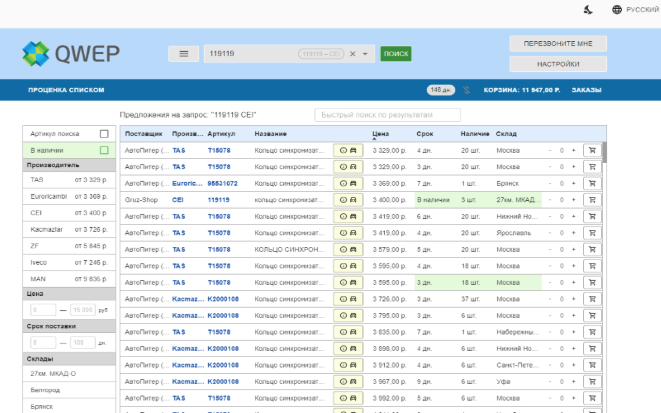Check the 'В наличии' filter checkbox
Screen dimensions: 661x413
coord(104,150)
